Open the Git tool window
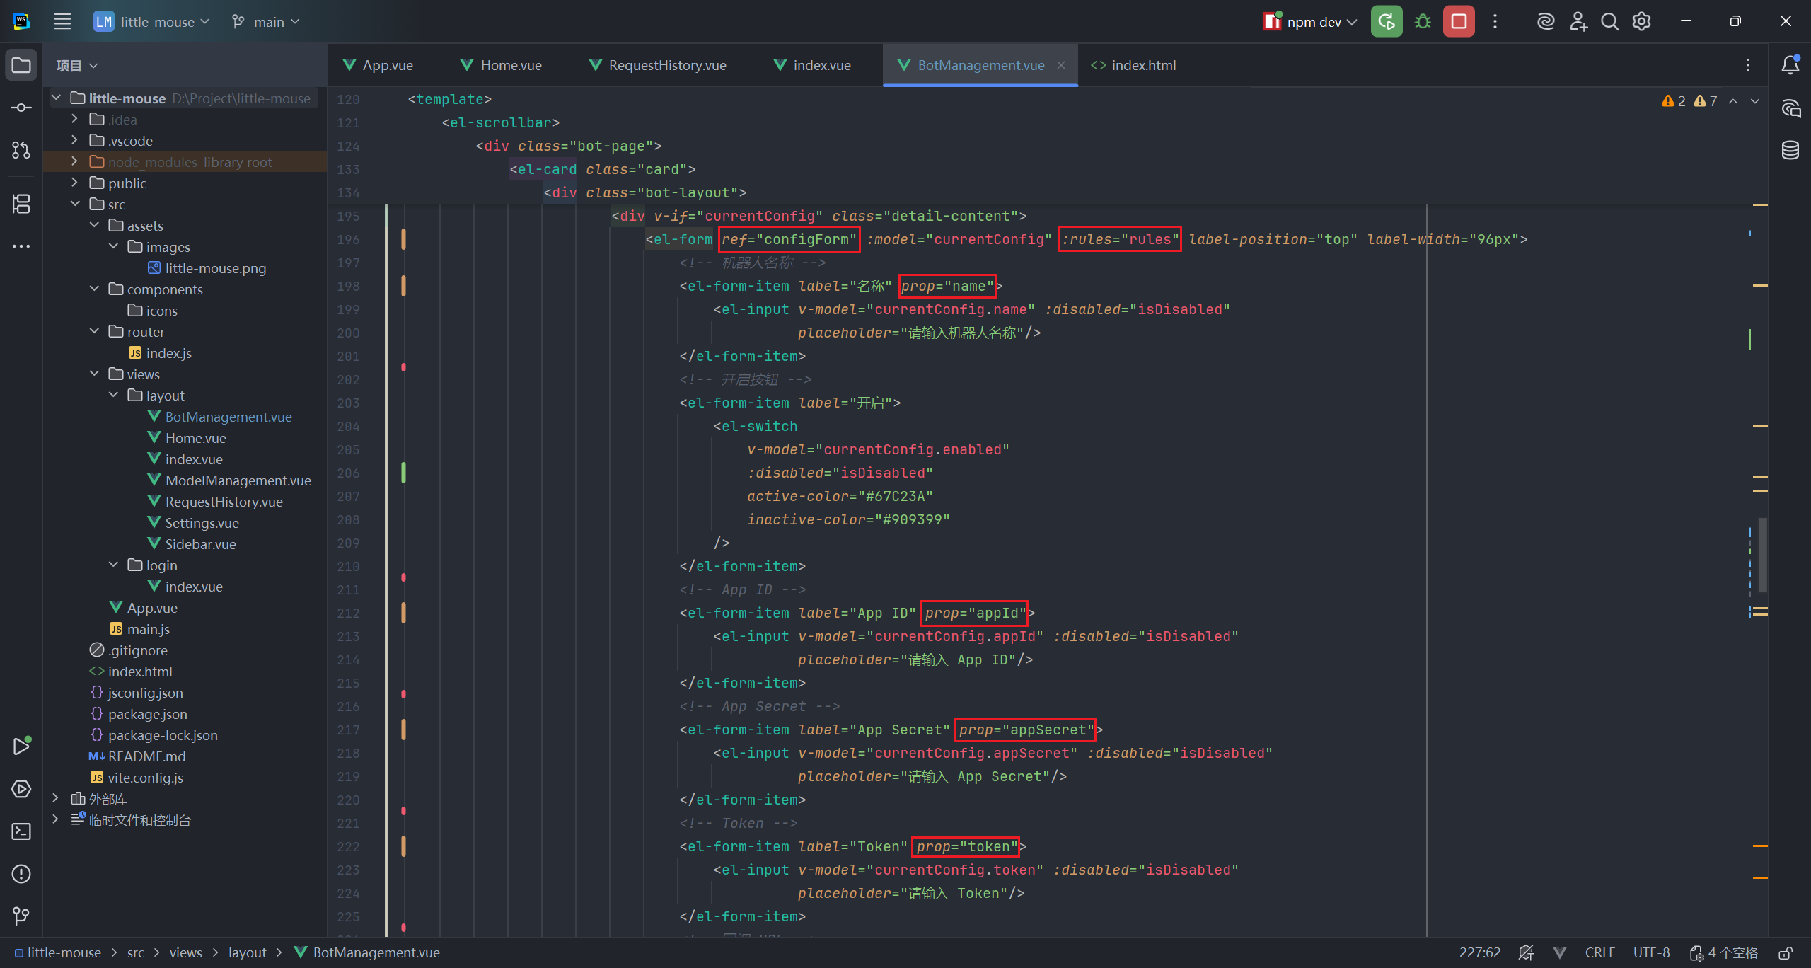 21,916
